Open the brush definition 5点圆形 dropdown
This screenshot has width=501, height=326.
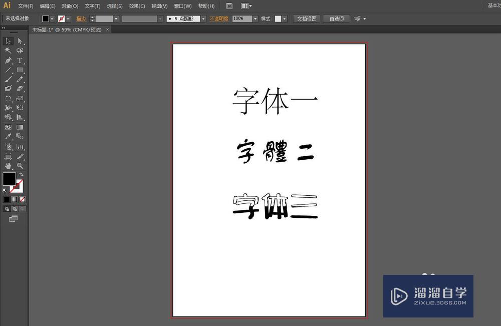tap(202, 19)
